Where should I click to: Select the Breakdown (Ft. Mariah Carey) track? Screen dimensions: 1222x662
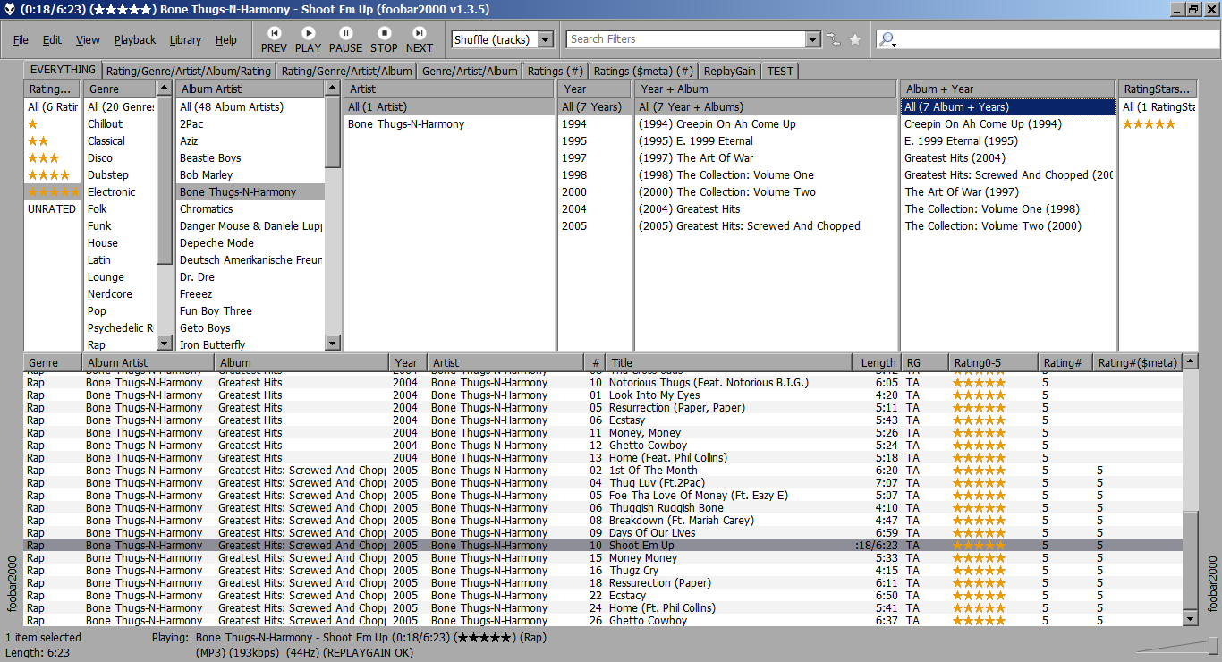[603, 521]
